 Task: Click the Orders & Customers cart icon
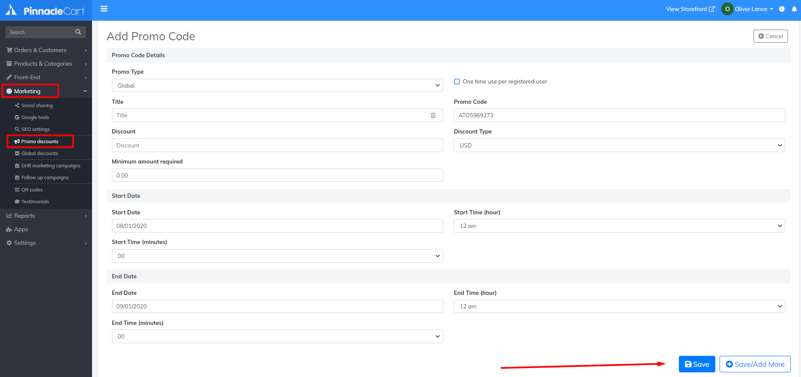9,50
